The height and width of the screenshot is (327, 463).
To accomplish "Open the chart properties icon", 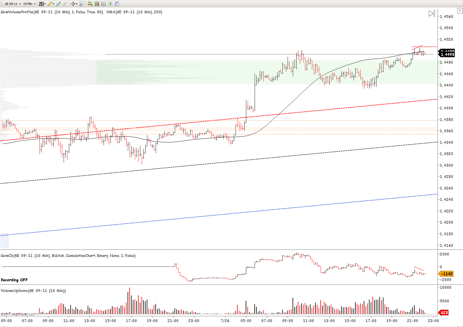I will click(x=117, y=4).
